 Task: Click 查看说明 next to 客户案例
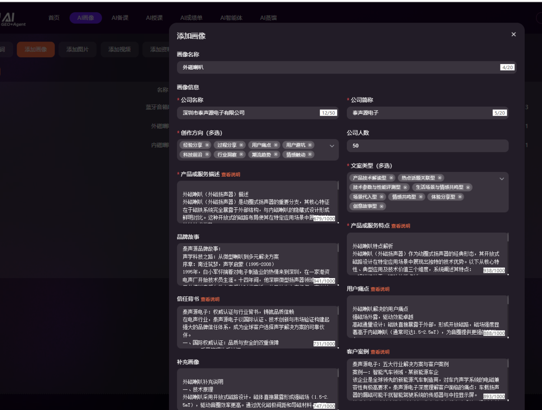click(x=380, y=352)
